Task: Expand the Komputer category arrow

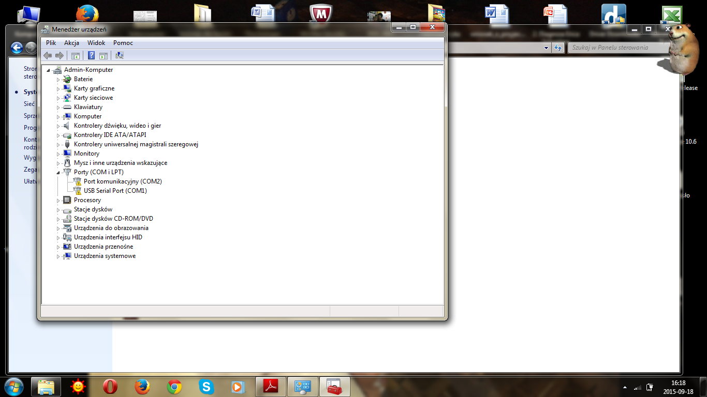Action: [x=58, y=117]
